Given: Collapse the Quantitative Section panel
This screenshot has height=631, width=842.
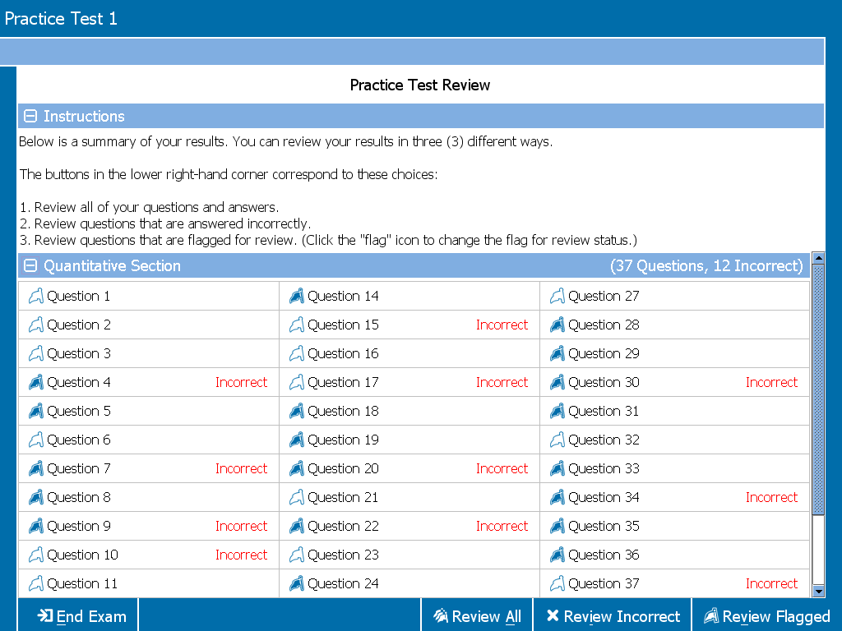Looking at the screenshot, I should click(30, 265).
